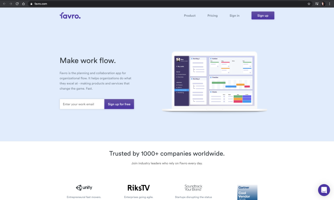
Task: Click Trusted by 1000+ companies heading
Action: [167, 153]
